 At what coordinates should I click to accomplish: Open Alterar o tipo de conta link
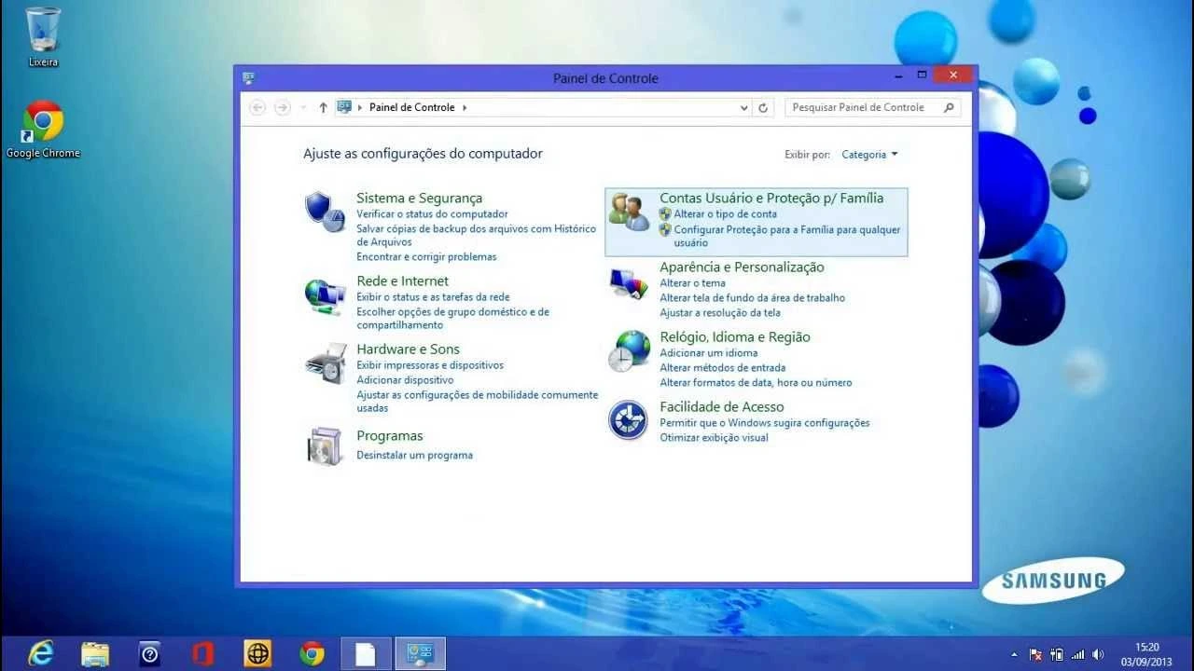(x=725, y=214)
